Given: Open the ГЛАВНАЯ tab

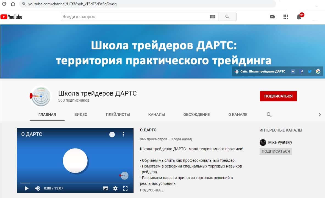Looking at the screenshot, I should [x=47, y=115].
